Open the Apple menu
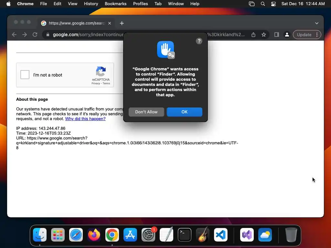The height and width of the screenshot is (248, 331). pyautogui.click(x=8, y=4)
